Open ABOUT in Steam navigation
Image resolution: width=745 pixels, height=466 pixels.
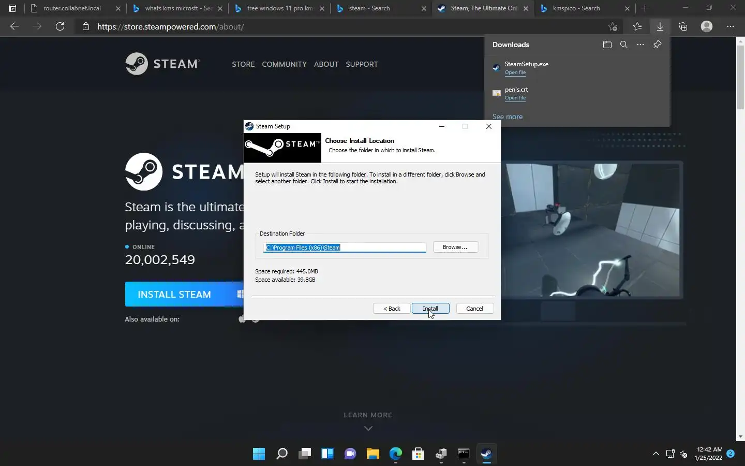326,64
